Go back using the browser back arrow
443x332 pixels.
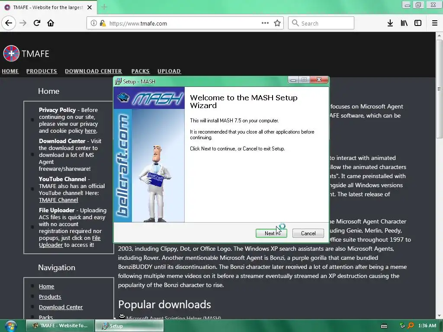point(9,23)
